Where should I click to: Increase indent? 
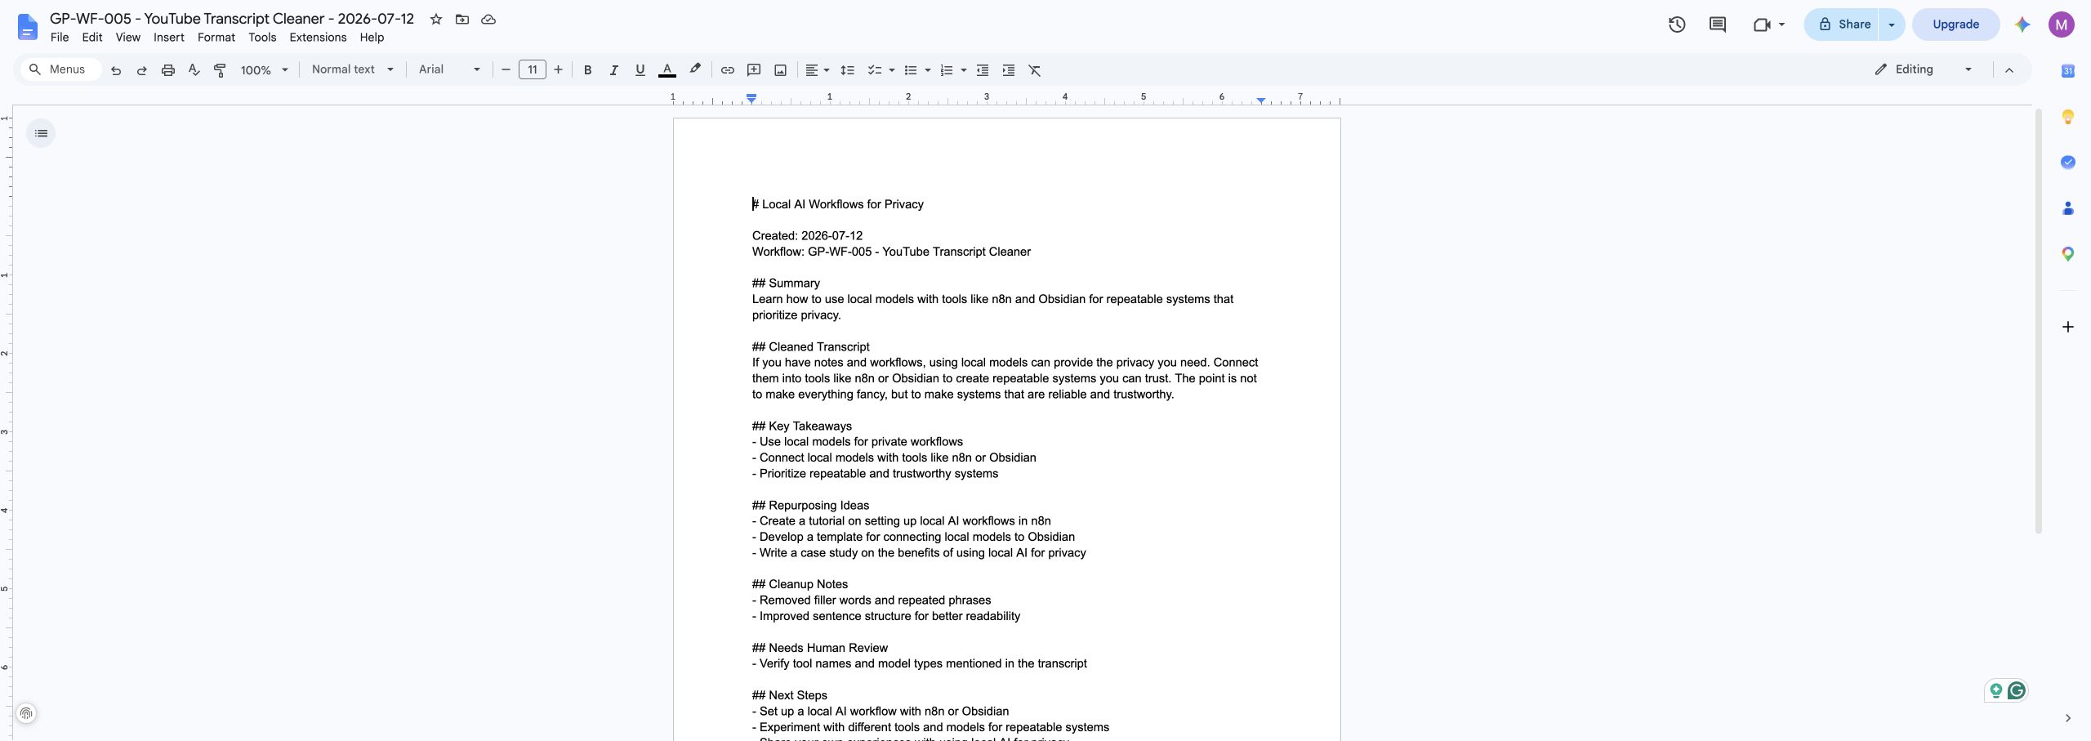(x=1009, y=70)
